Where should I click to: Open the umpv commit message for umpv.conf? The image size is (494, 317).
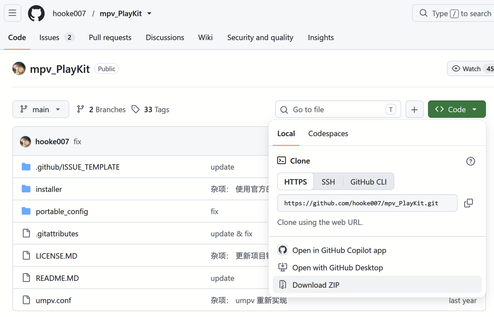249,301
